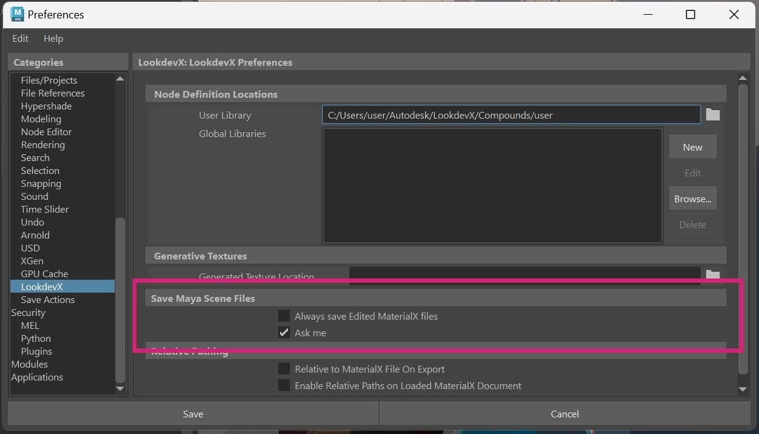The height and width of the screenshot is (434, 759).
Task: Click the Categories list scrollbar thumb
Action: coord(120,299)
